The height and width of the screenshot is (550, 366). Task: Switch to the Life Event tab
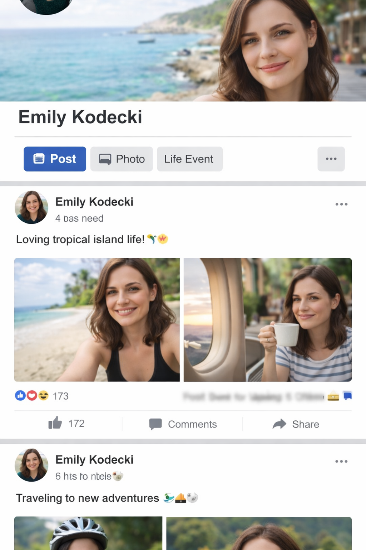tap(189, 159)
